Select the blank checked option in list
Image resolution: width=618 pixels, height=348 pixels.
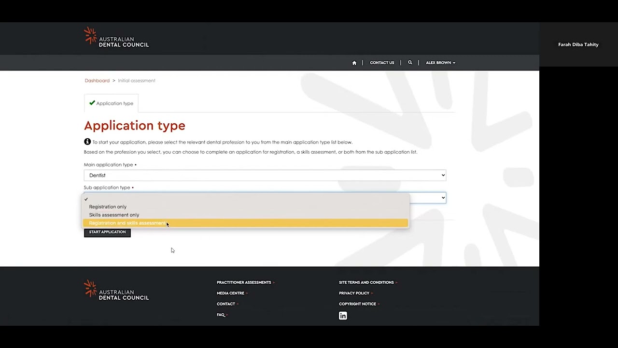pyautogui.click(x=246, y=199)
